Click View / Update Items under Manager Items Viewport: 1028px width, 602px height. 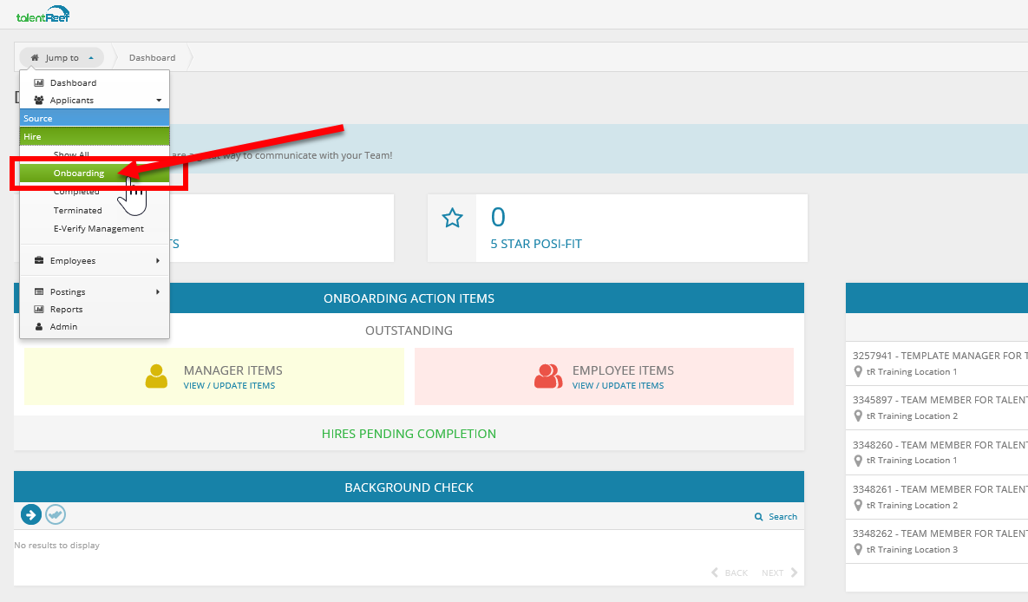pos(229,386)
